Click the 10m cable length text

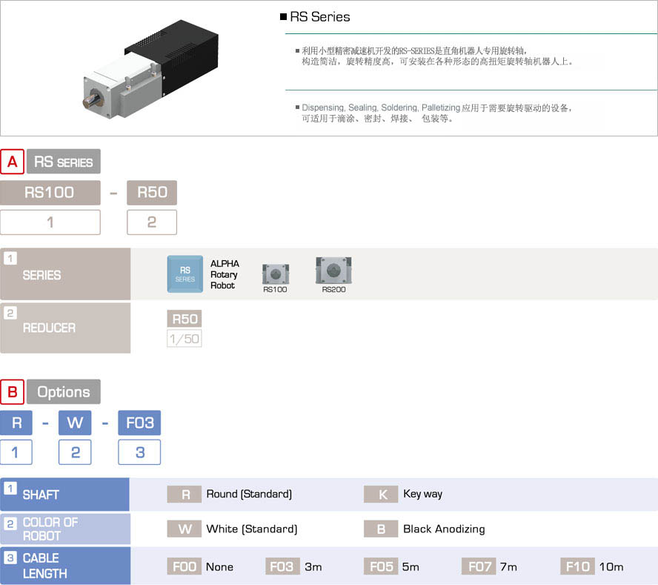pos(611,567)
